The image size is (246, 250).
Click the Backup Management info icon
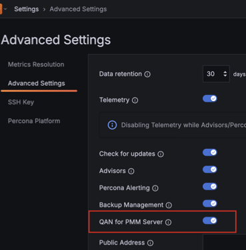click(x=169, y=205)
